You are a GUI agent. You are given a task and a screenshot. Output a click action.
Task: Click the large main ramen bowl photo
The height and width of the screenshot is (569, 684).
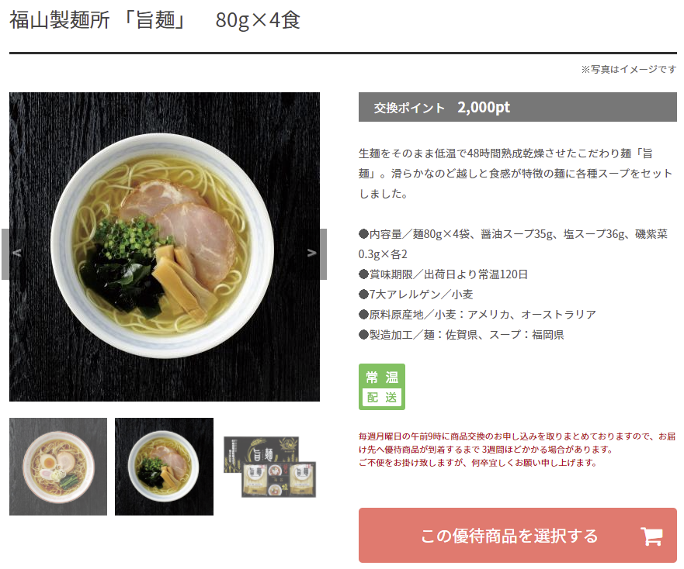click(x=165, y=247)
